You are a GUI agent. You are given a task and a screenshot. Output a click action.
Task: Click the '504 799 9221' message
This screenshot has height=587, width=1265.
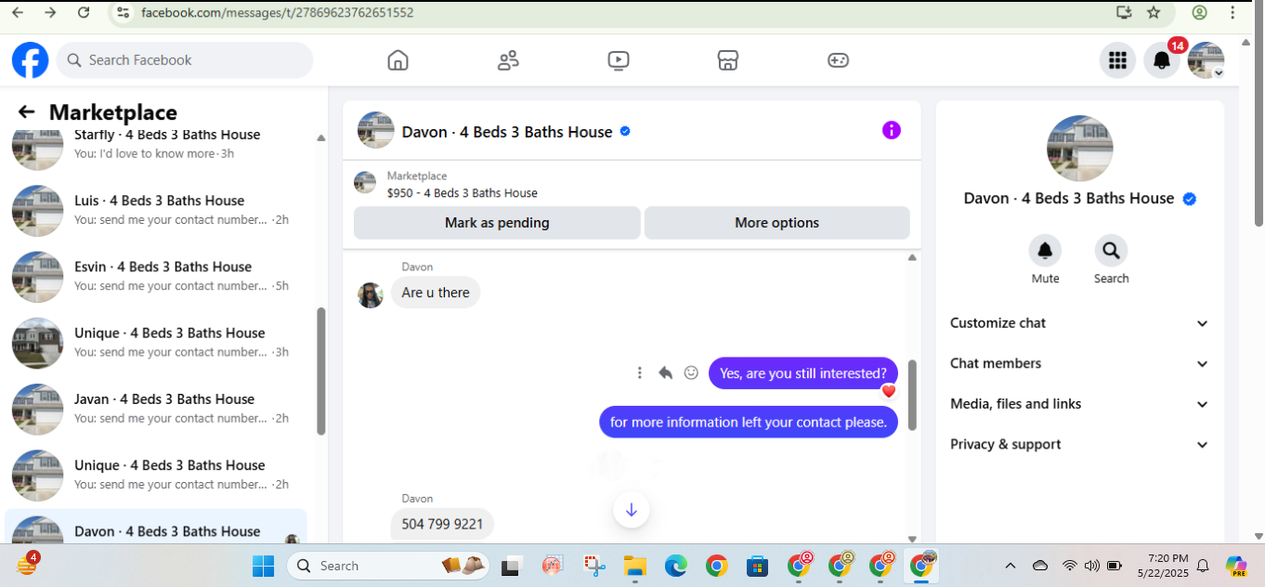click(x=442, y=524)
